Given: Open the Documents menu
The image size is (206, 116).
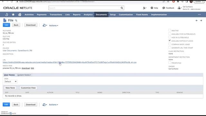Looking at the screenshot, I should (101, 15).
